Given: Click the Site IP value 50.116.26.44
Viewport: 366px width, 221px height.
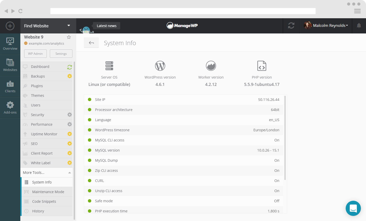Looking at the screenshot, I should pos(269,100).
